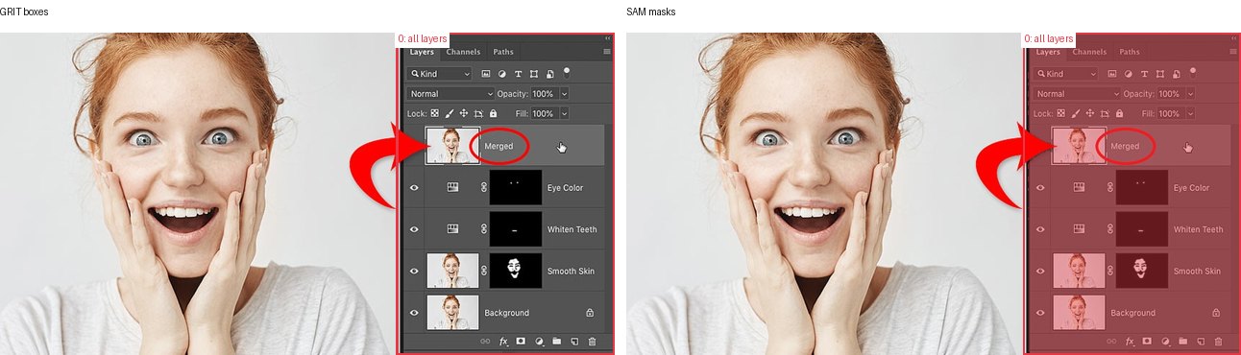This screenshot has width=1241, height=355.
Task: Create new layer in GRIT boxes panel
Action: [574, 342]
